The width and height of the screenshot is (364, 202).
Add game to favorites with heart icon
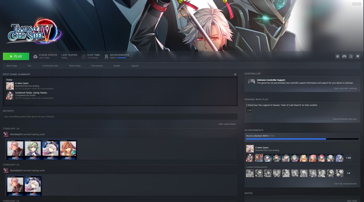358,56
